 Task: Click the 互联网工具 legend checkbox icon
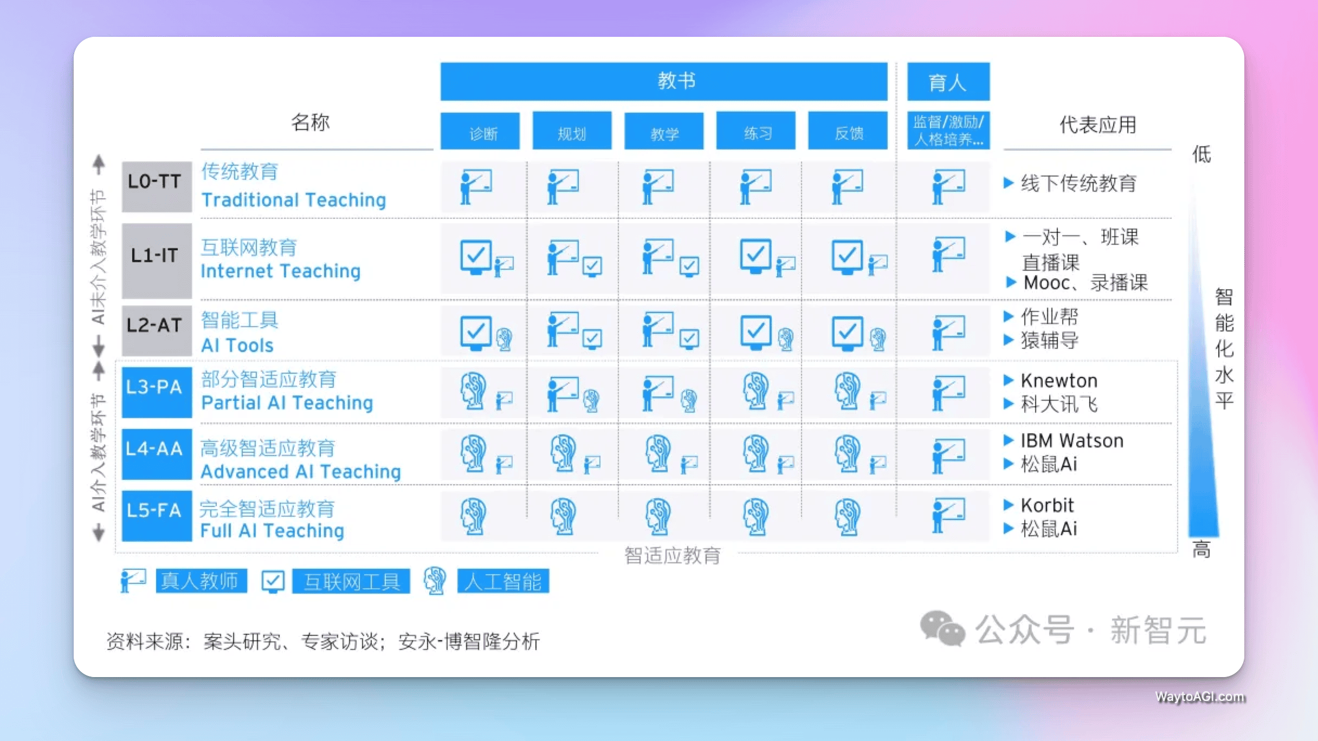point(273,582)
